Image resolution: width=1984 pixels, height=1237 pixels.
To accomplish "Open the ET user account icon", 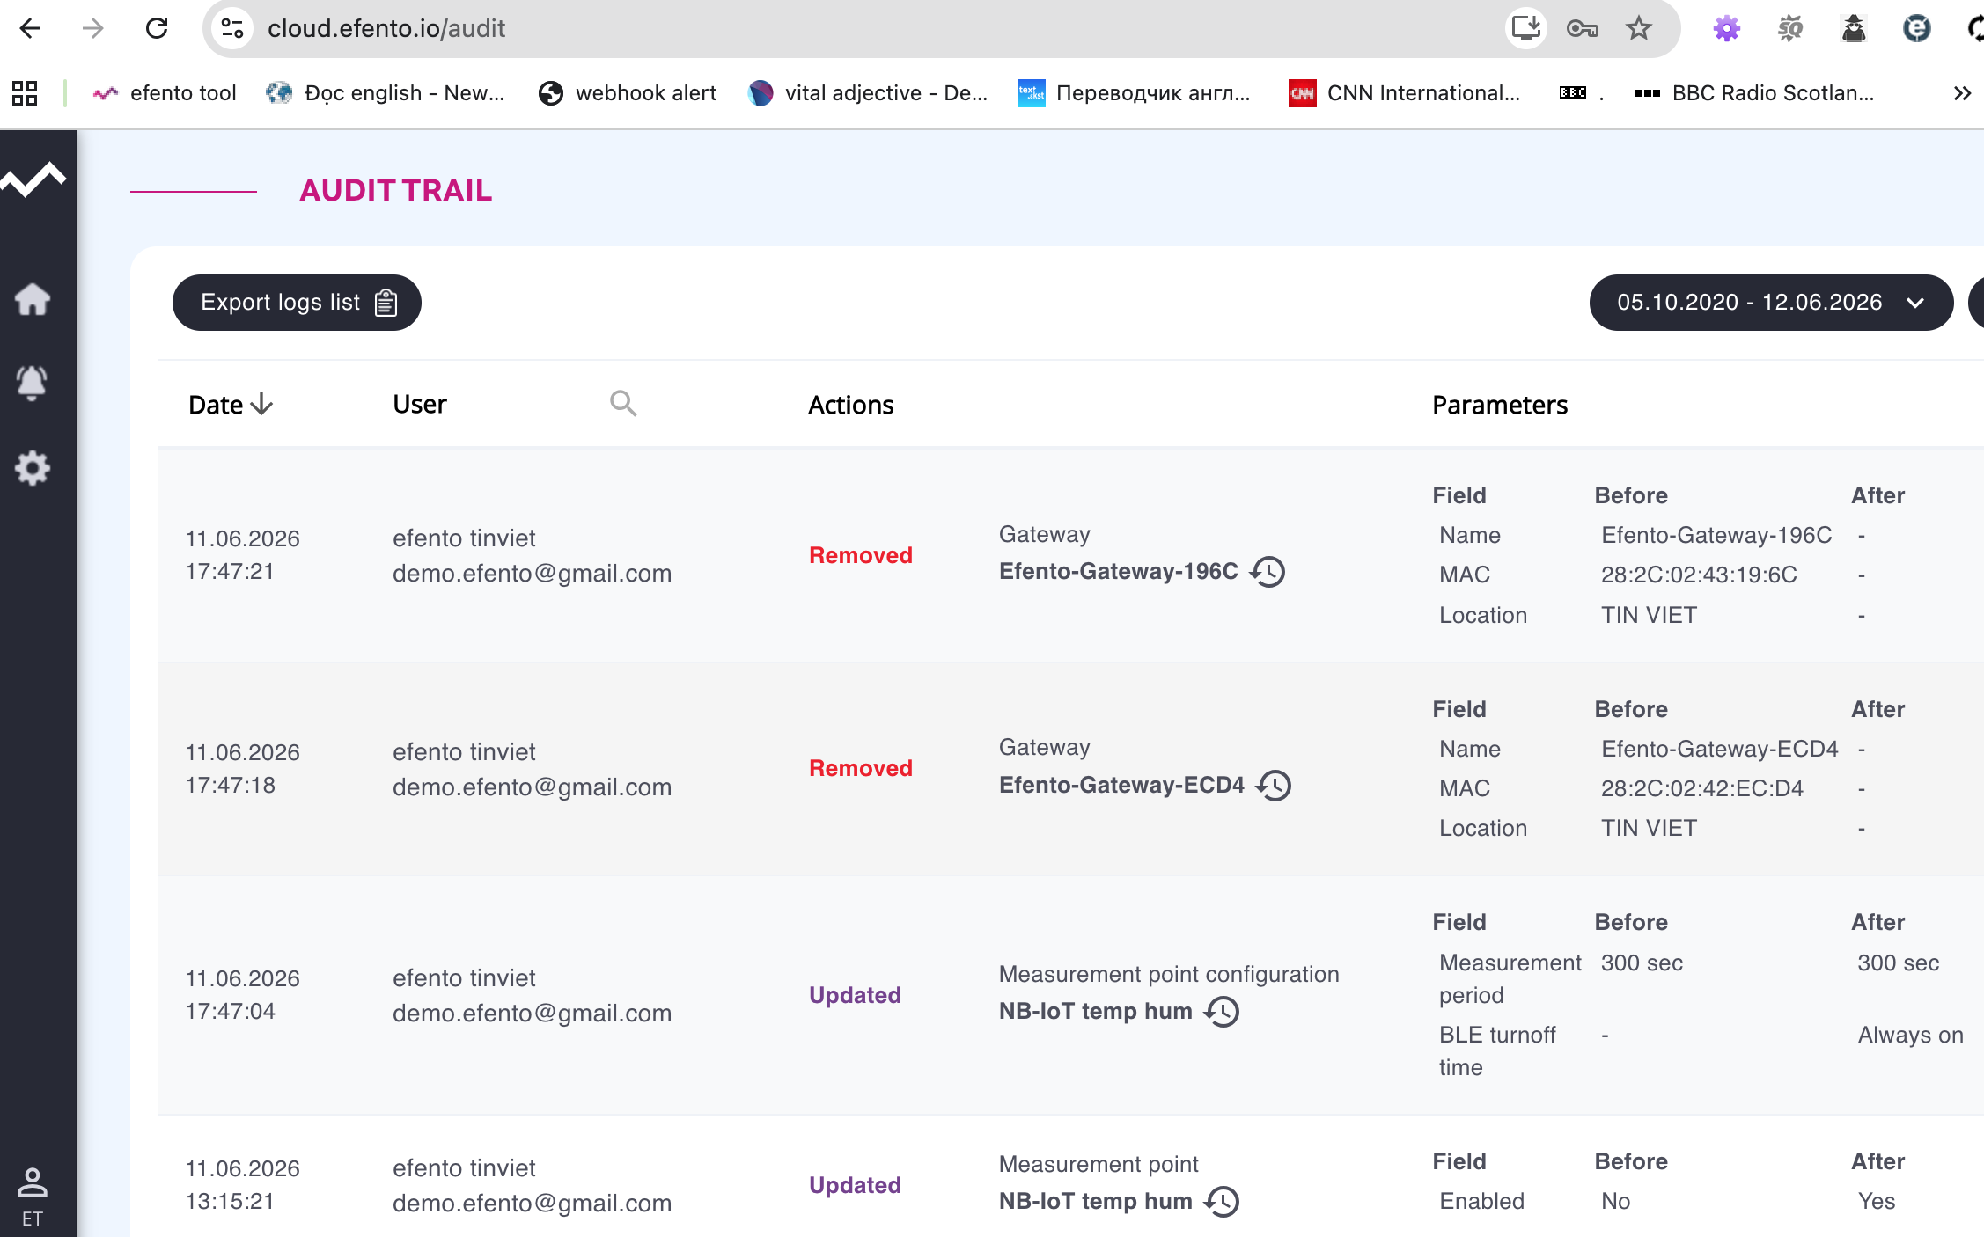I will [33, 1197].
